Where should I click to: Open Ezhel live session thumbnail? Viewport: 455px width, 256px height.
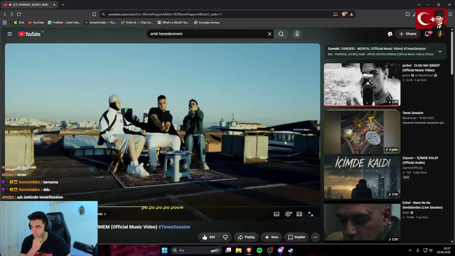pos(362,222)
